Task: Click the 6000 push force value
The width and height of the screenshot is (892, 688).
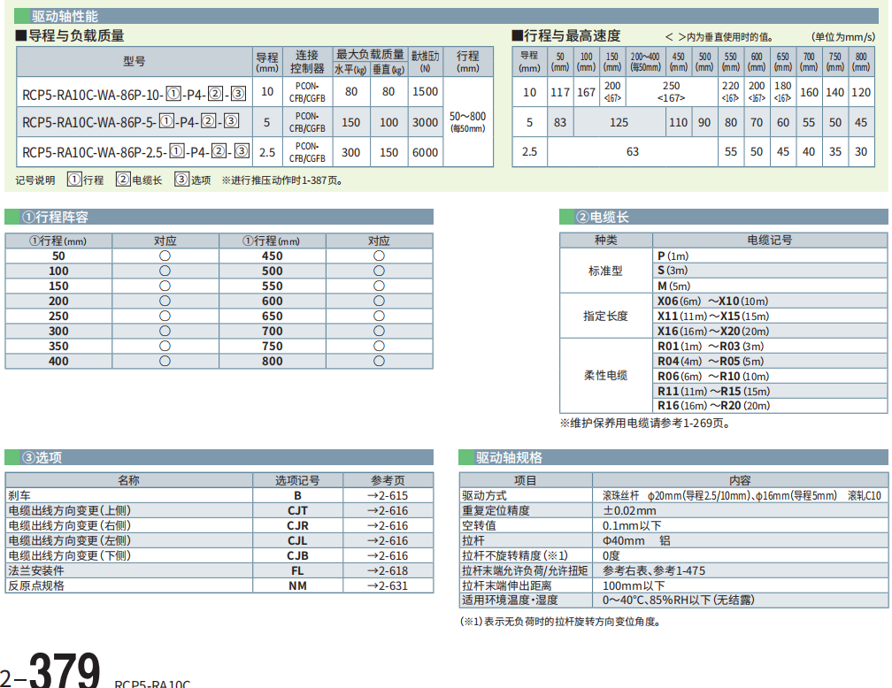Action: [425, 152]
